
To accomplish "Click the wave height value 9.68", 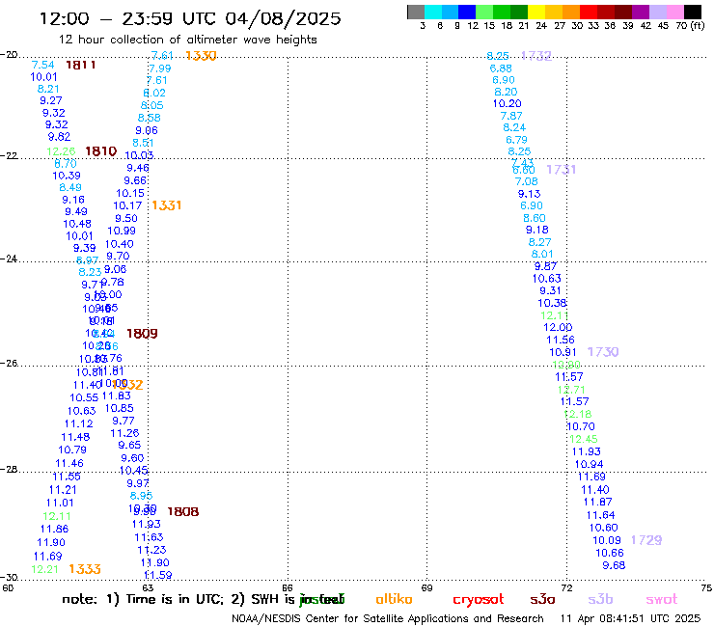I will 614,565.
